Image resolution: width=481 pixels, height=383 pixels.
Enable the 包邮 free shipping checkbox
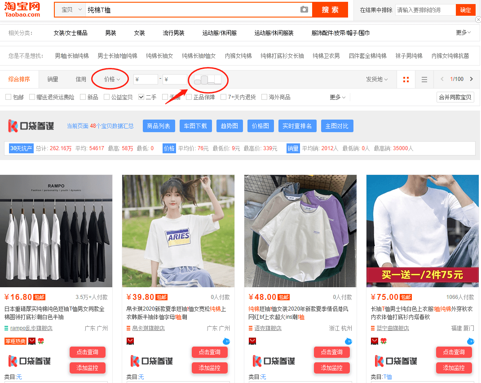click(8, 97)
